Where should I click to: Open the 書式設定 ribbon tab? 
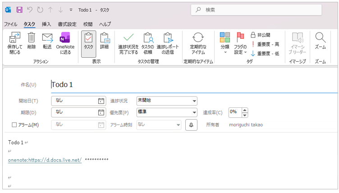click(x=67, y=24)
